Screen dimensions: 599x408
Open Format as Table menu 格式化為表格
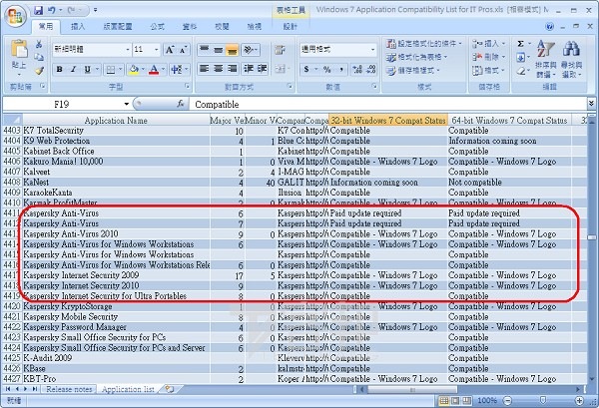pos(416,57)
